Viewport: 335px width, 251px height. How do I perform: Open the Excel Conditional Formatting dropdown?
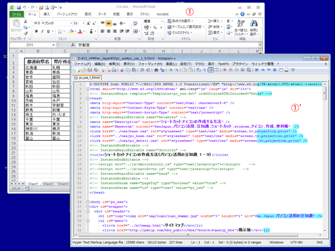[180, 21]
